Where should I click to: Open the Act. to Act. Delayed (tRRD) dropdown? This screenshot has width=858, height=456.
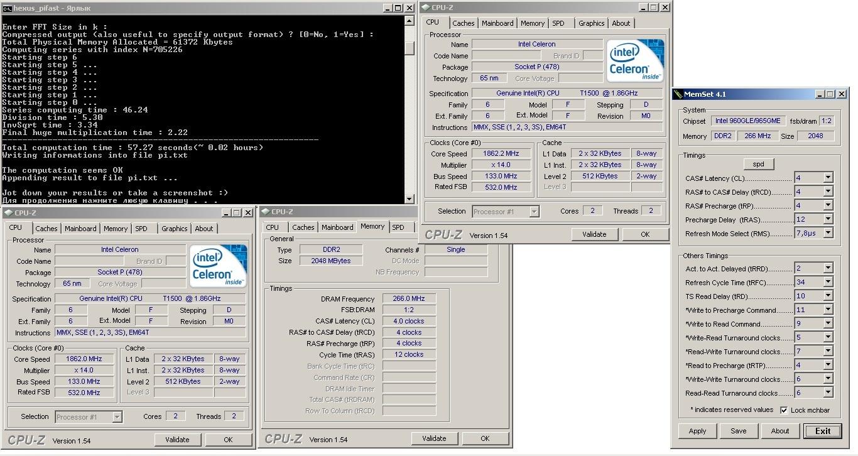click(828, 268)
